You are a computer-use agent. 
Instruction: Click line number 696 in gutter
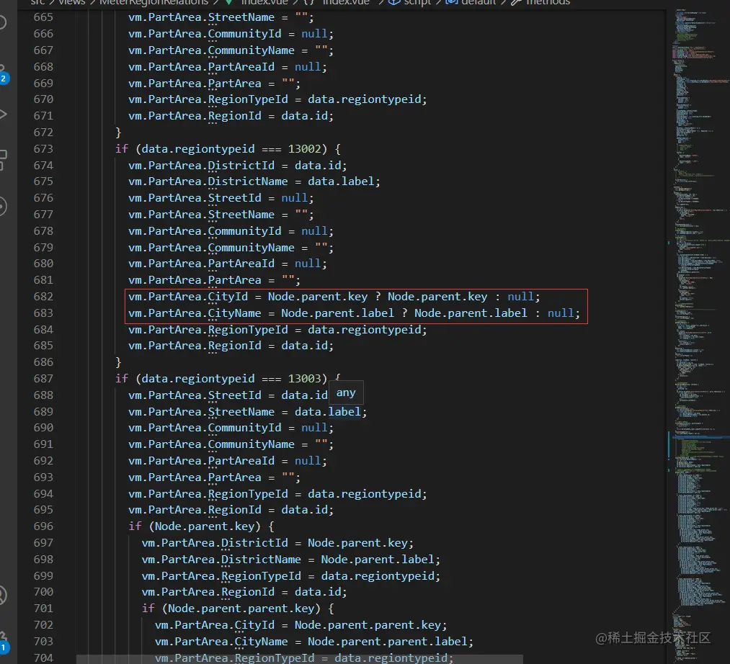pyautogui.click(x=43, y=526)
